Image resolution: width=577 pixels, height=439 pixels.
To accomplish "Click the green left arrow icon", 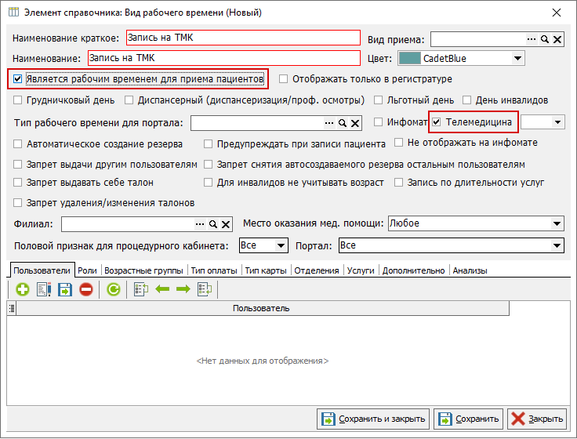I will click(x=162, y=289).
